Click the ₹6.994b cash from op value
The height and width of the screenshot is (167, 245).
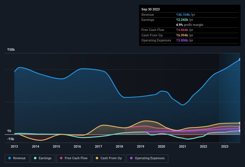coord(182,35)
